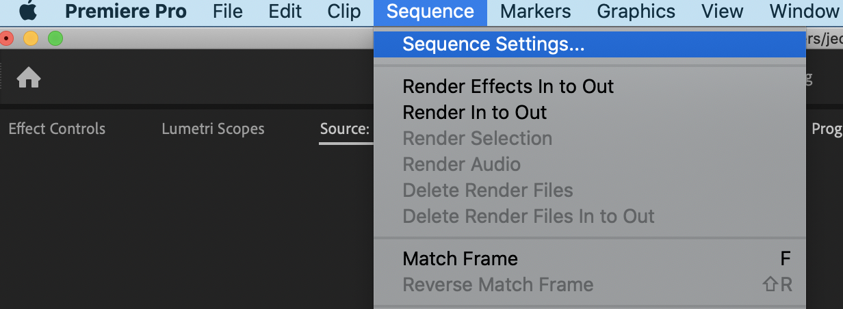The image size is (843, 309).
Task: Open the Premiere Pro application menu
Action: [x=125, y=12]
